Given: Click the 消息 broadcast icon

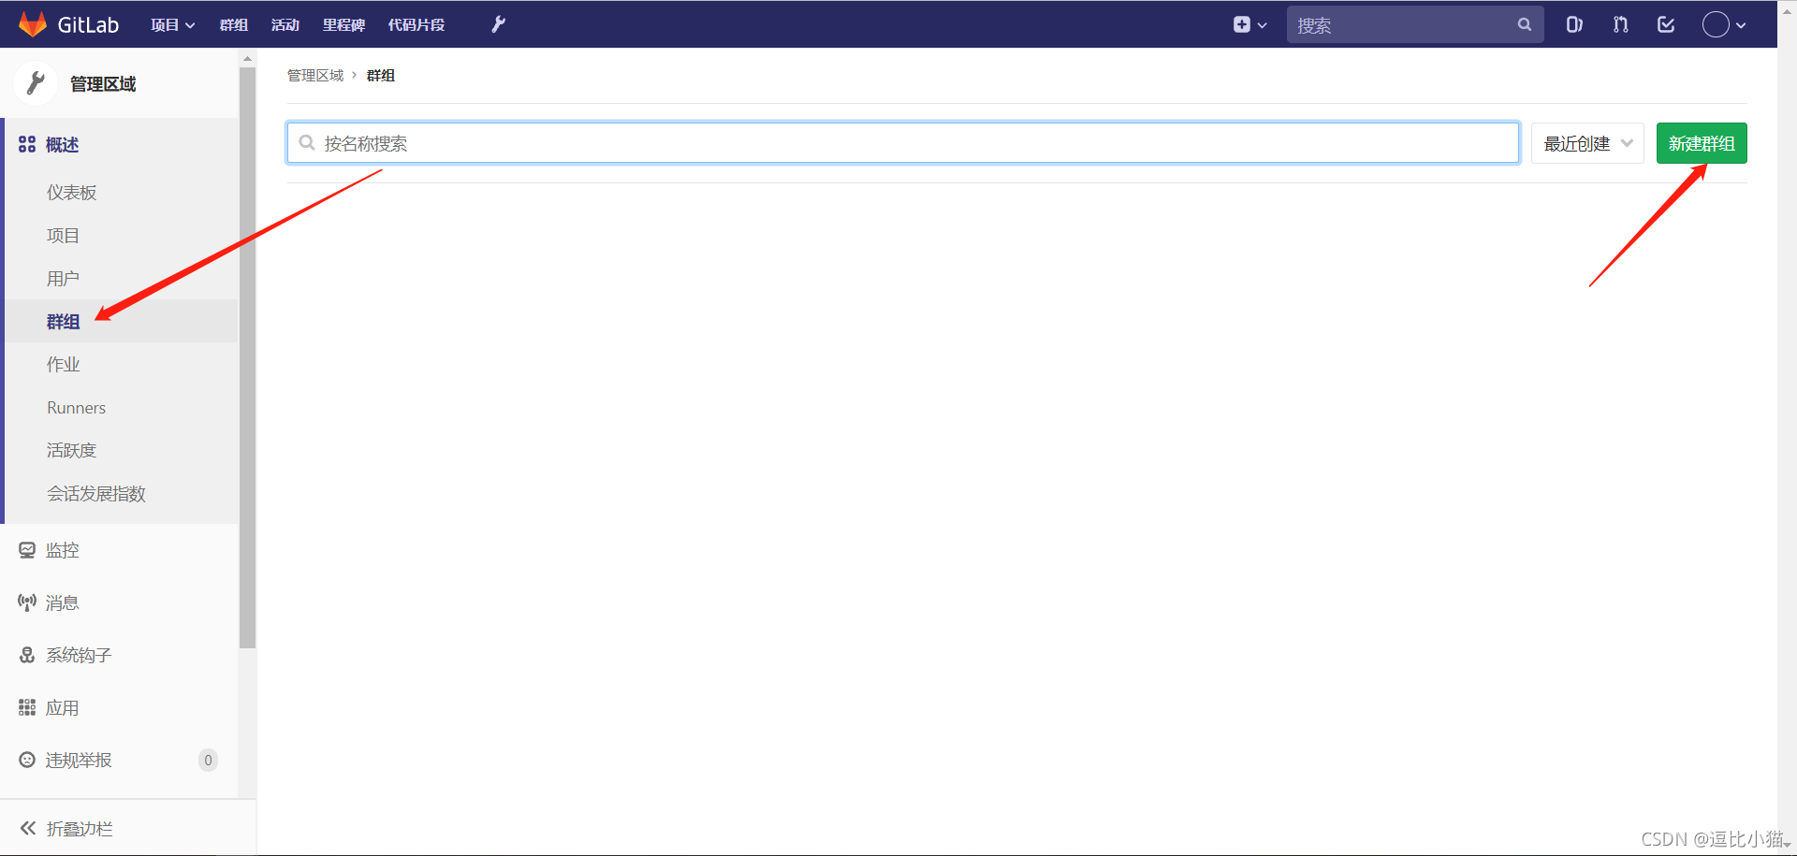Looking at the screenshot, I should 27,602.
